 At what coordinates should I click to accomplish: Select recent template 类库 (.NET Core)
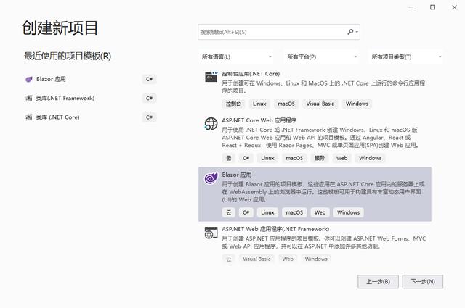click(90, 117)
